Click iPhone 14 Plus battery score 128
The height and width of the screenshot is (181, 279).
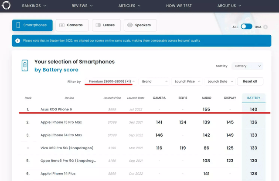254,174
